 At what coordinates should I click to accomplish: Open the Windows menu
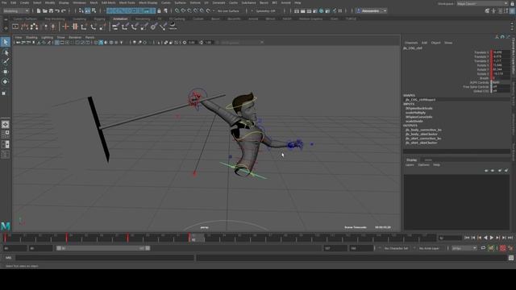click(79, 2)
